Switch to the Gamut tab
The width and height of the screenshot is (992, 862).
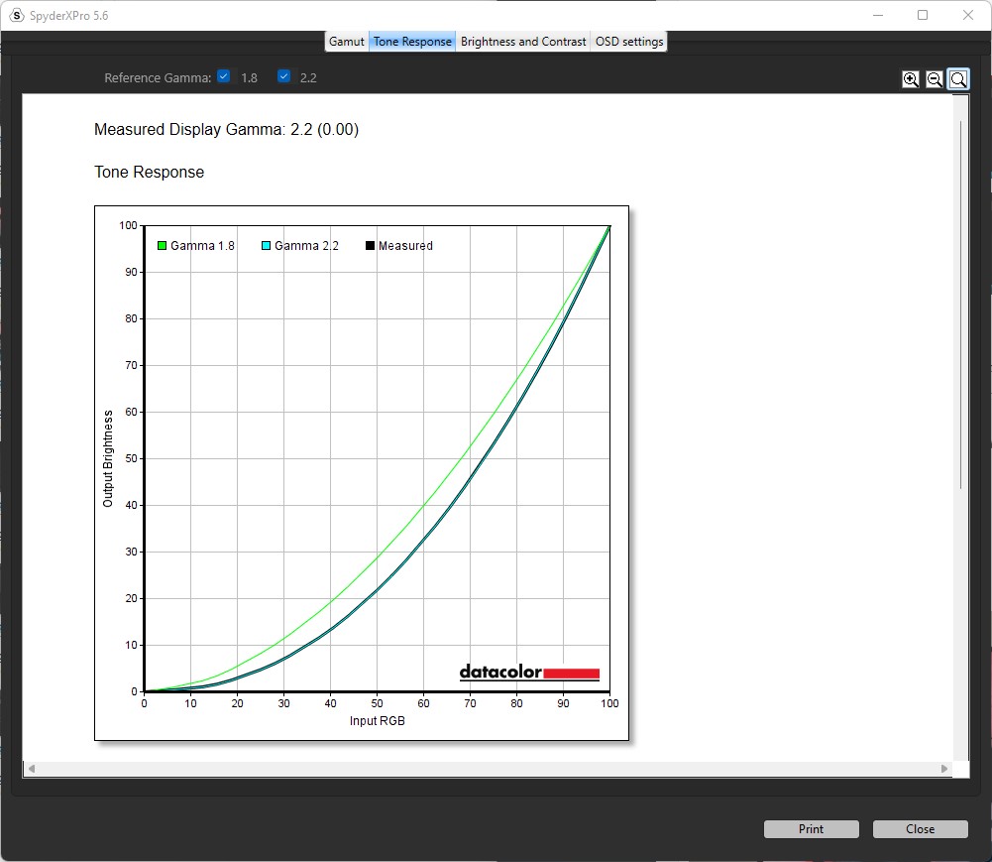347,42
